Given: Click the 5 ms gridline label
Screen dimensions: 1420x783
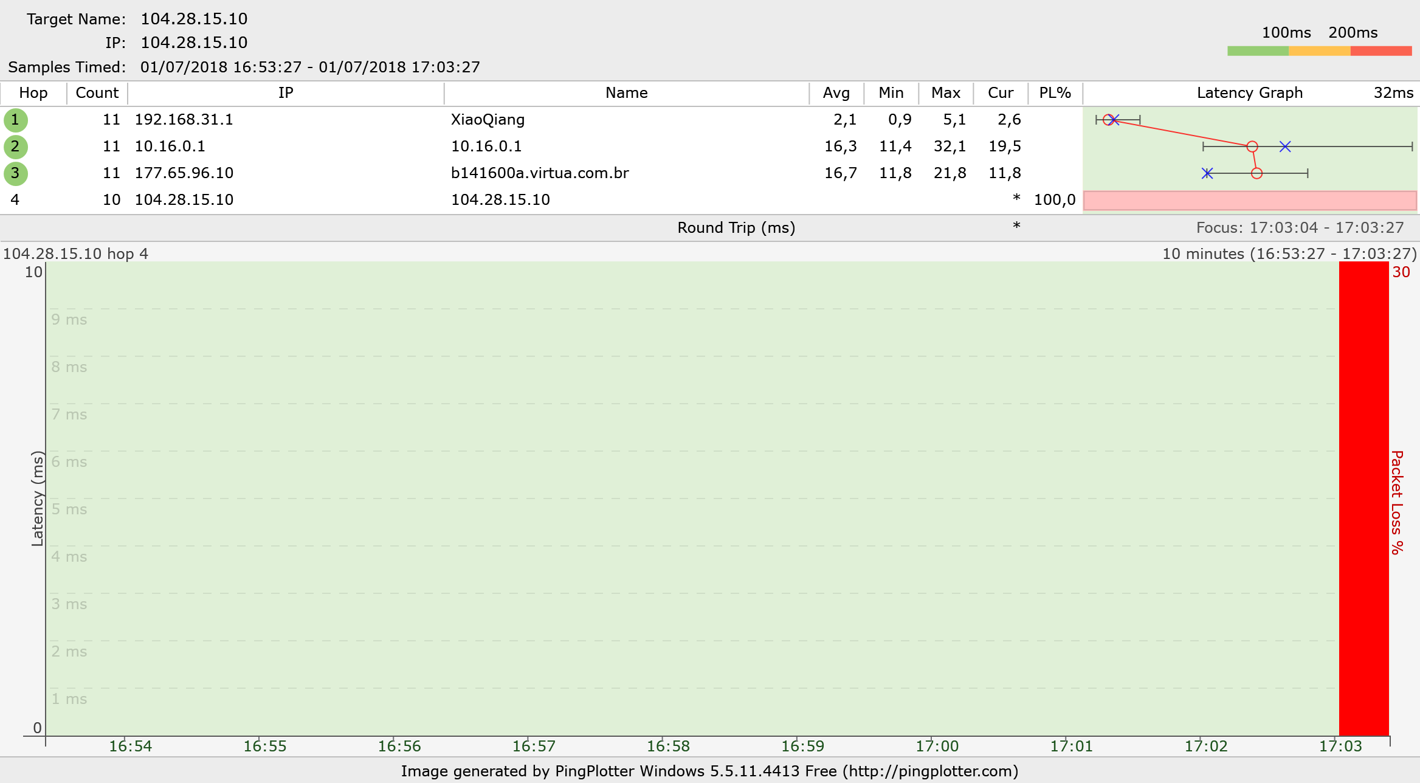Looking at the screenshot, I should click(x=69, y=509).
